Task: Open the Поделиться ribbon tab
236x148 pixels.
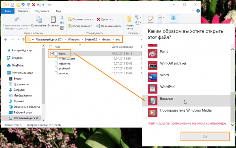Action: click(x=42, y=11)
